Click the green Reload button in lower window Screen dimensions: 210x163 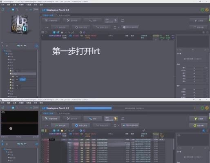tap(199, 126)
